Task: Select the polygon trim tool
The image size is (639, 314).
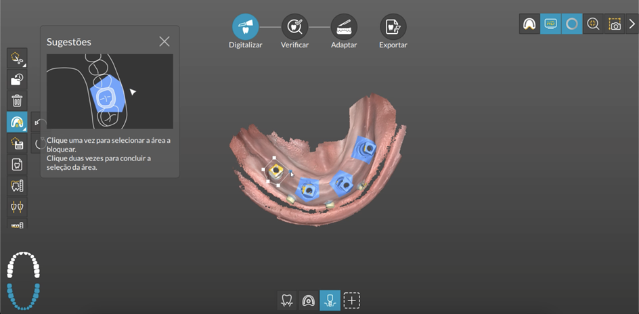Action: tap(17, 59)
